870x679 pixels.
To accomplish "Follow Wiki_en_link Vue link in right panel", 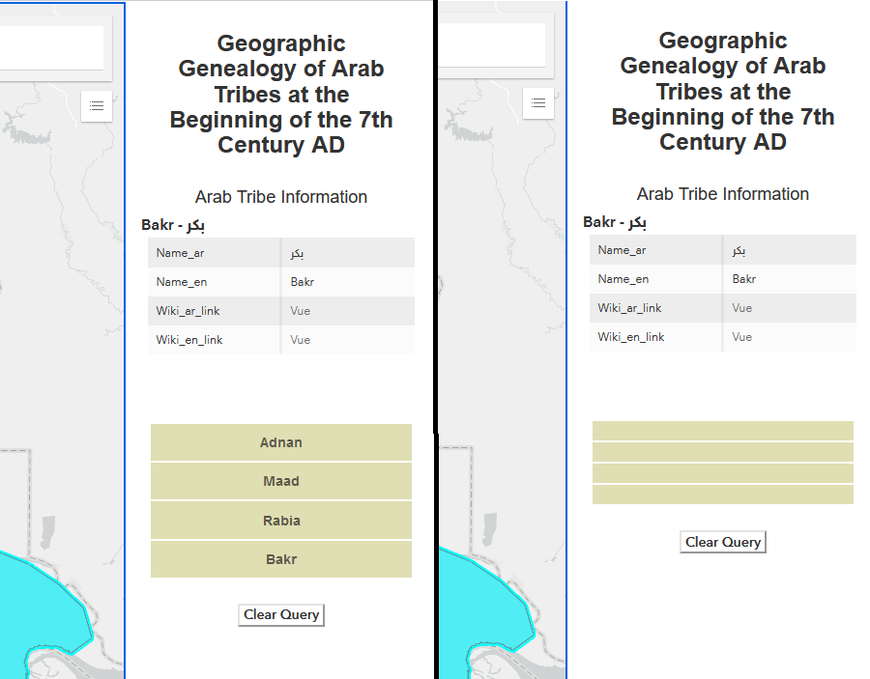I will pyautogui.click(x=741, y=337).
